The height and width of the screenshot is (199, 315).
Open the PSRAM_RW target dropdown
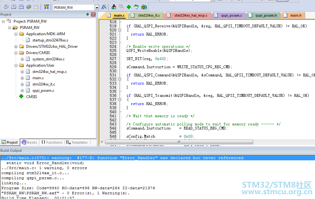coord(96,8)
